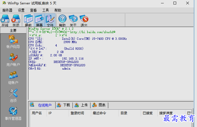Screen dimensions: 197x127
Task: Open the 帐户向导 account wizard
Action: 13,42
